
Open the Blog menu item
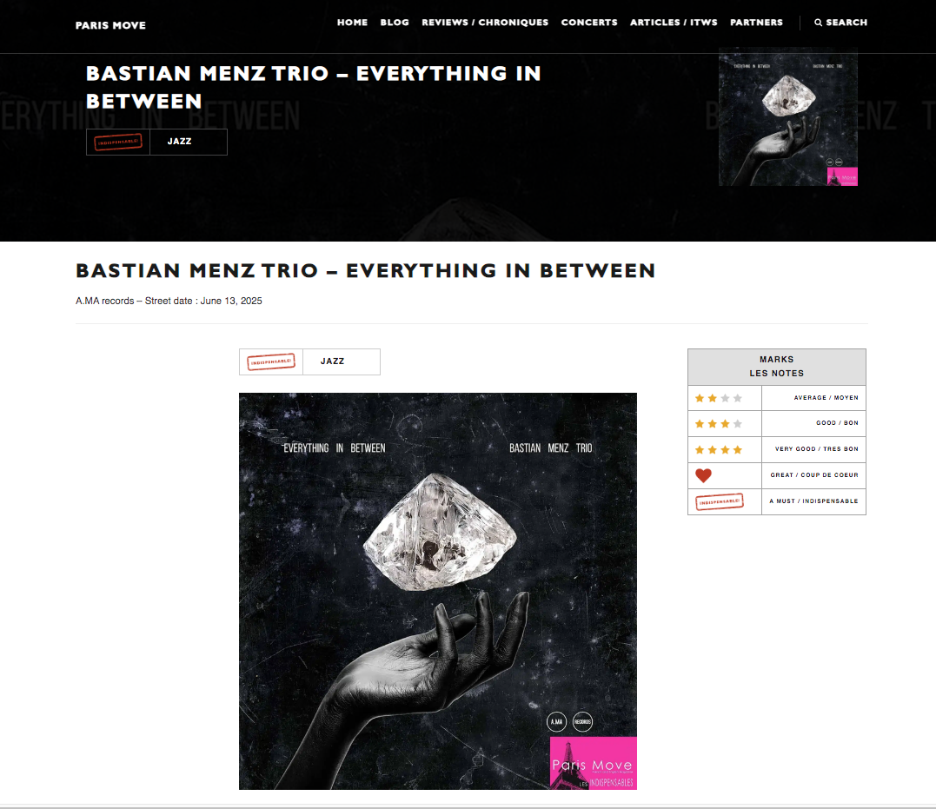[x=395, y=23]
